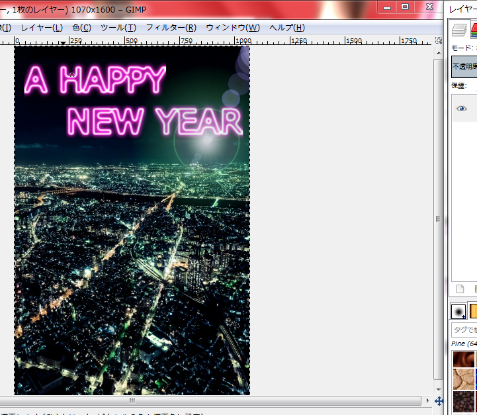Open the 色(C) menu
This screenshot has width=477, height=415.
[81, 28]
